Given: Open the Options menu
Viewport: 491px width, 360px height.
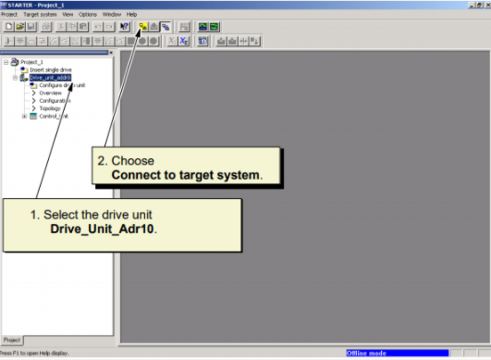Looking at the screenshot, I should click(88, 15).
